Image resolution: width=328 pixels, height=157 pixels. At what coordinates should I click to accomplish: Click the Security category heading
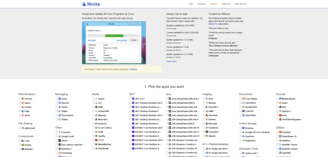pos(281,94)
